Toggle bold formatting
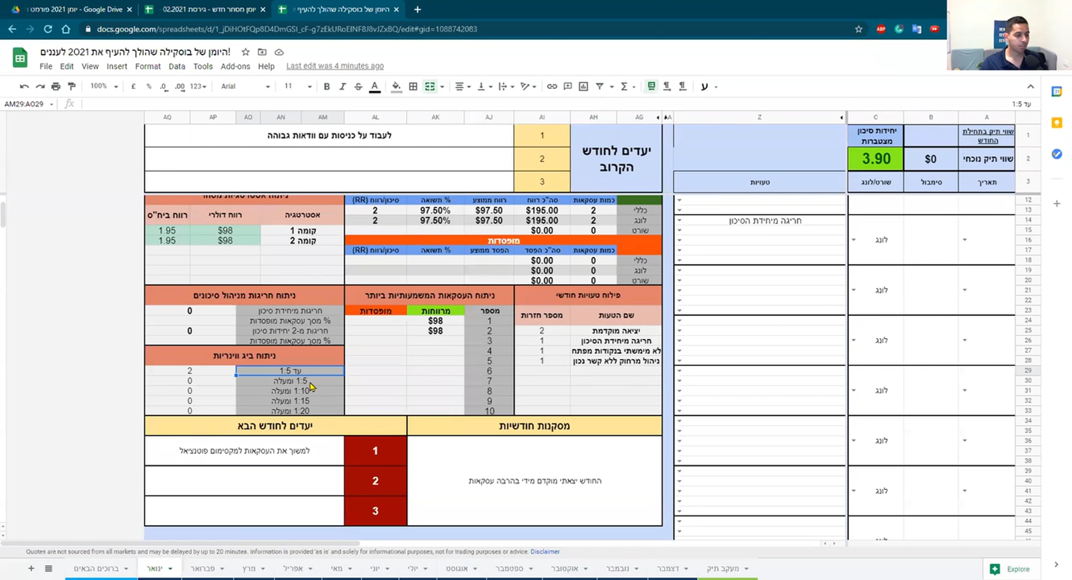Image resolution: width=1072 pixels, height=580 pixels. click(327, 87)
